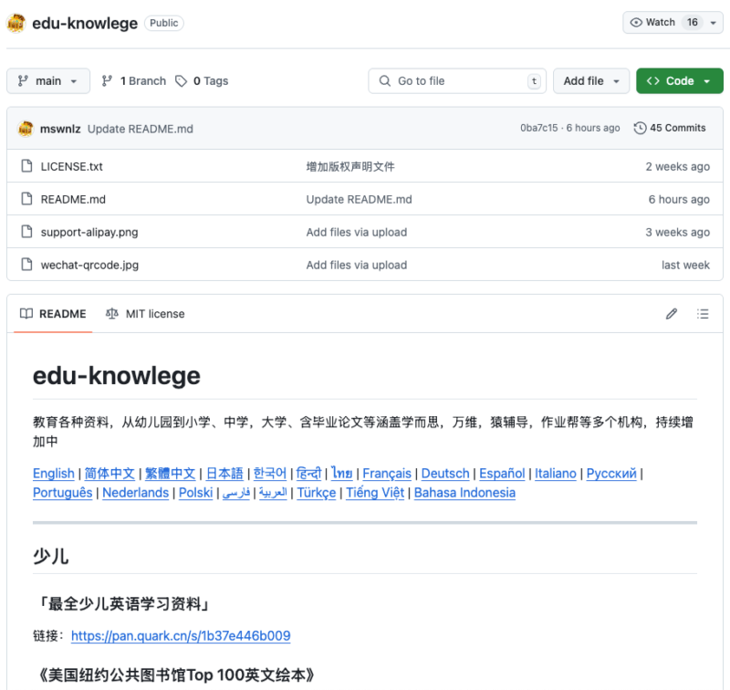Open the green Code dropdown
Screen dimensions: 730x690
tap(679, 80)
